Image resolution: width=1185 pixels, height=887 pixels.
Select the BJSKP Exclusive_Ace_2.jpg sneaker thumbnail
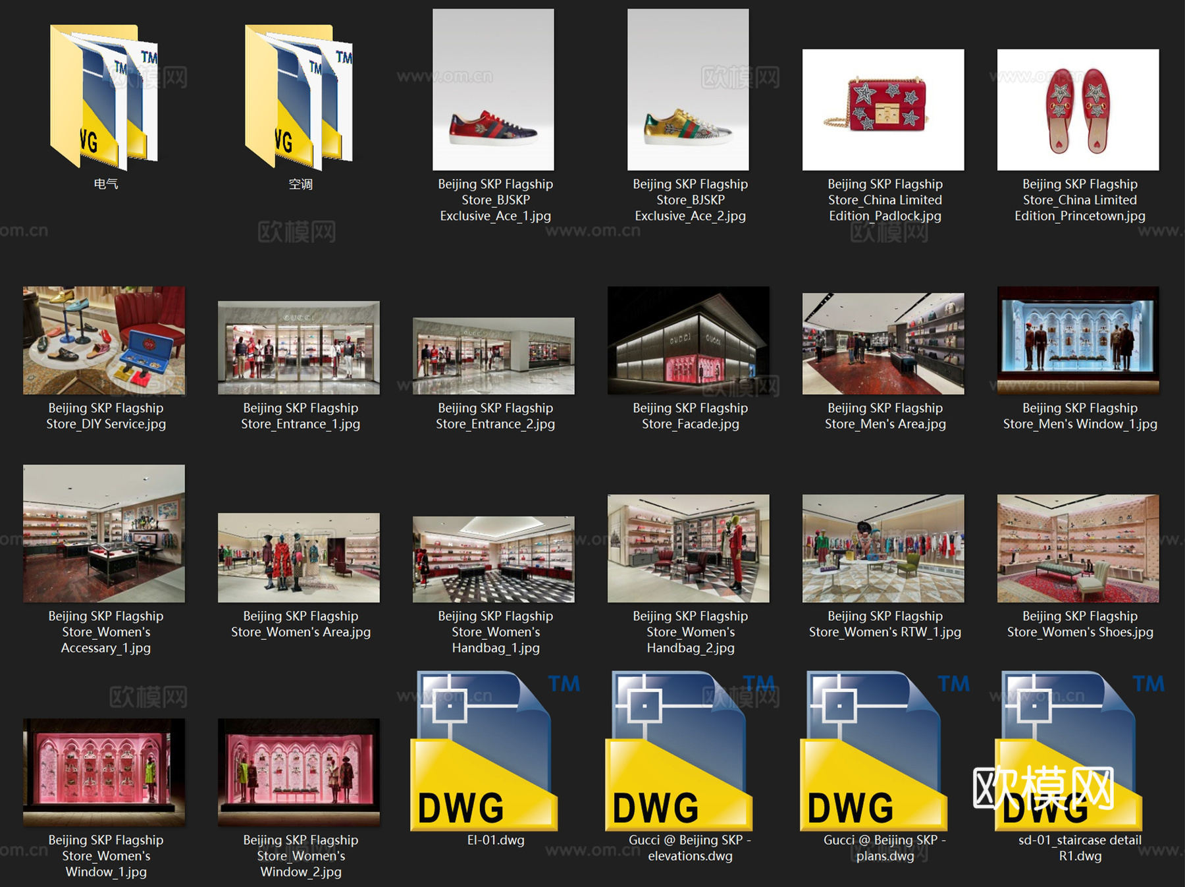(688, 90)
